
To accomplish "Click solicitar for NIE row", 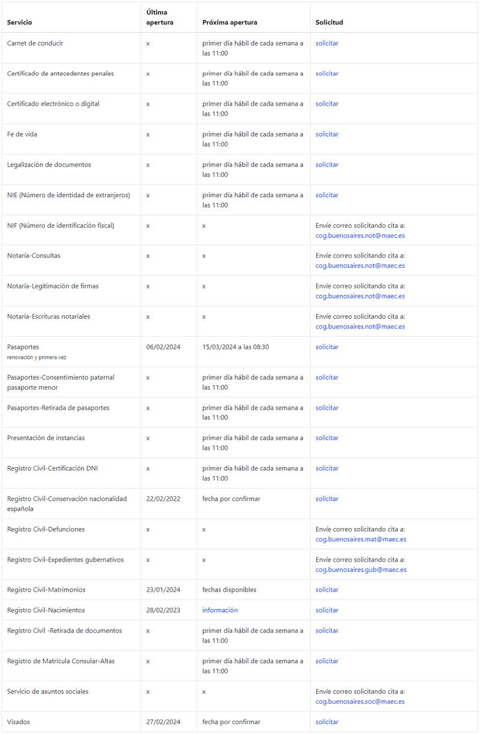I will click(327, 195).
